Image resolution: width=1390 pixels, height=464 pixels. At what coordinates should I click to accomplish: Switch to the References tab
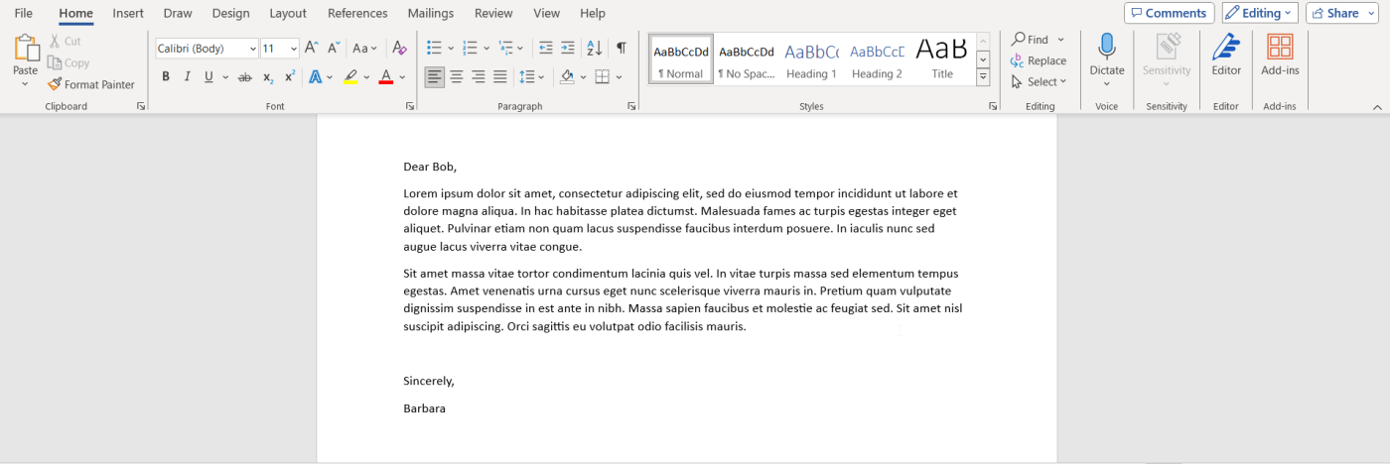(x=357, y=13)
